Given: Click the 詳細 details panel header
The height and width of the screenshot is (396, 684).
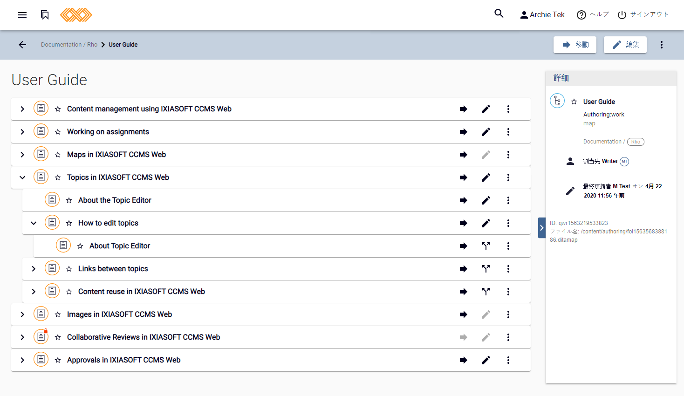Looking at the screenshot, I should click(611, 78).
